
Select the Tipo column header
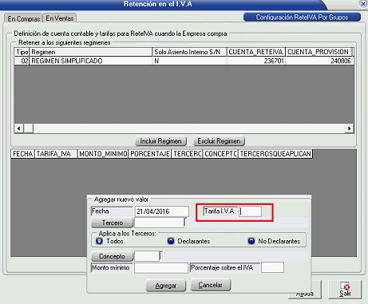tap(22, 52)
